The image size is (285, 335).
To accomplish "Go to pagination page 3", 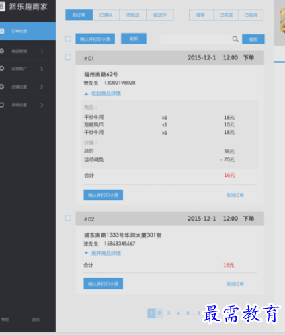I will pos(169,313).
